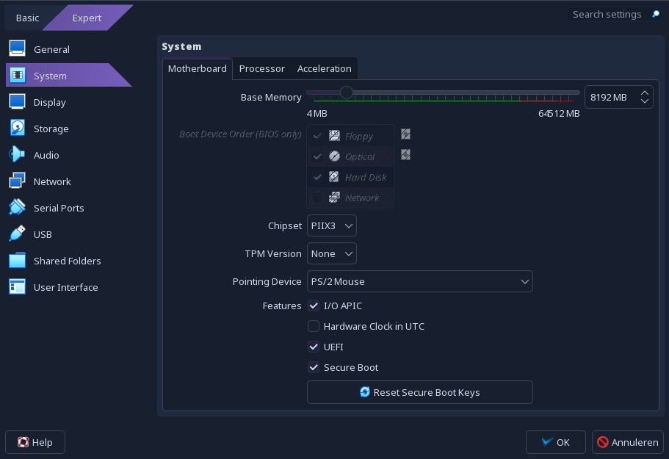Click the User Interface window icon
Screen dimensions: 669x459
click(17, 286)
